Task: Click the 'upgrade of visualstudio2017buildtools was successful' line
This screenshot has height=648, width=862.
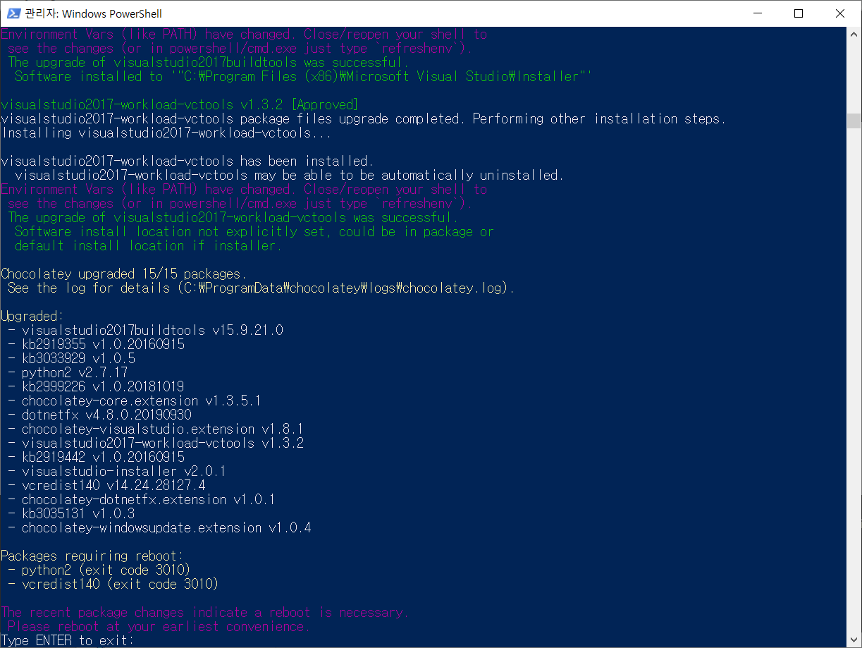Action: (209, 62)
